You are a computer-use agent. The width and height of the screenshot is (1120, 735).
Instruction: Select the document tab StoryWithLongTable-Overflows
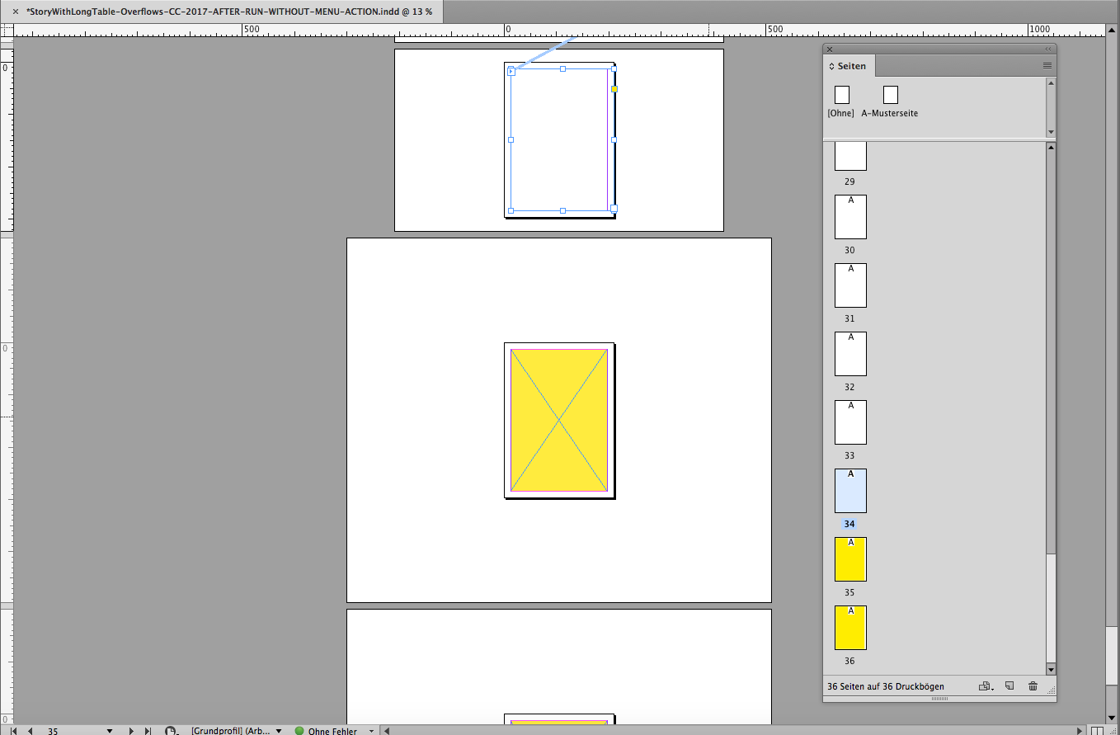(228, 12)
